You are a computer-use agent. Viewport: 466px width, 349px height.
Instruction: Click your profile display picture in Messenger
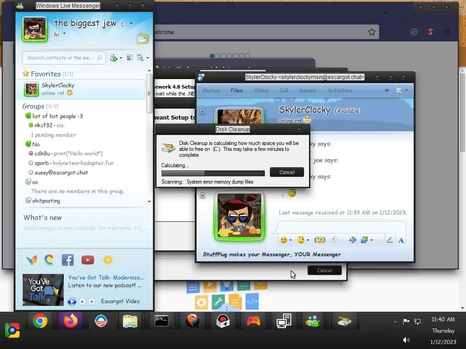coord(35,29)
